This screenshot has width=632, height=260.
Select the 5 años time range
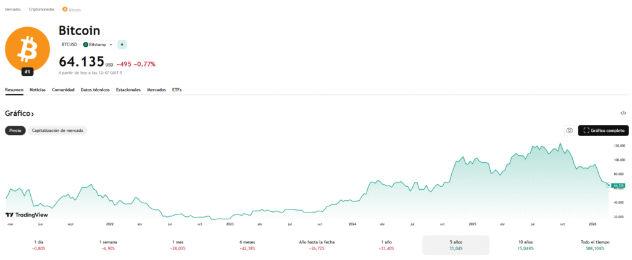[x=456, y=245]
